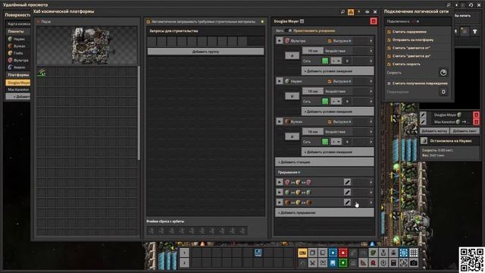The height and width of the screenshot is (273, 485).
Task: Open the comparator dropdown in Фульгора's Сеть condition
Action: click(336, 61)
